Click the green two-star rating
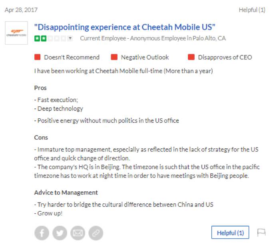This screenshot has width=271, height=246. [40, 38]
